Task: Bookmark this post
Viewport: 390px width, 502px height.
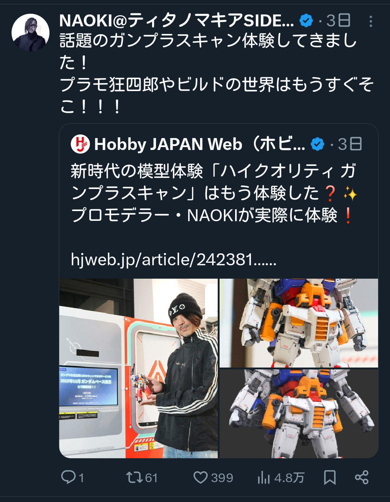Action: coord(330,477)
